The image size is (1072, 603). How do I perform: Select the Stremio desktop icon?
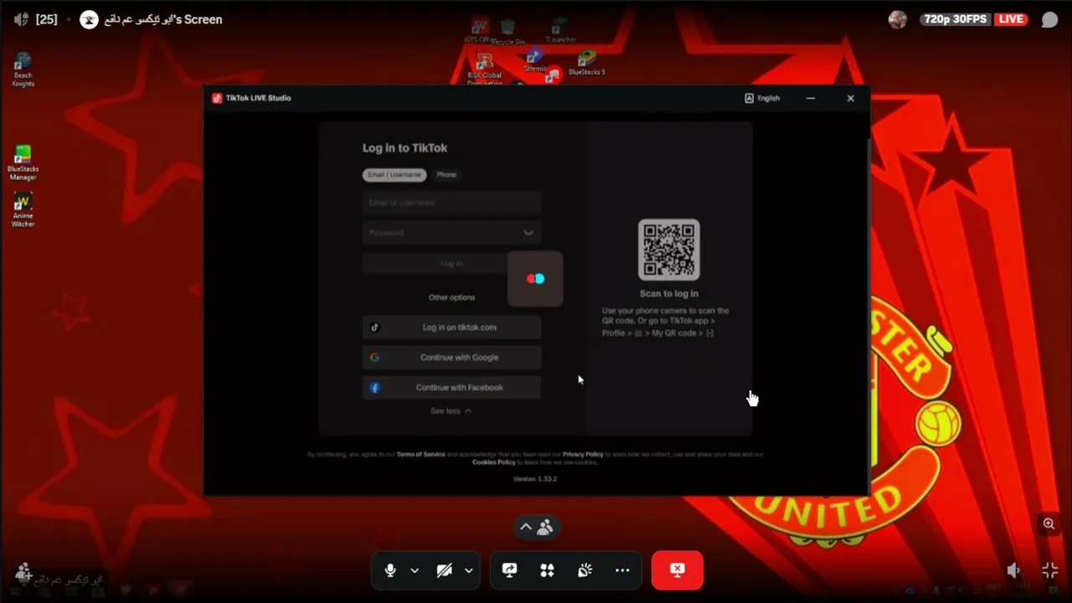coord(535,60)
